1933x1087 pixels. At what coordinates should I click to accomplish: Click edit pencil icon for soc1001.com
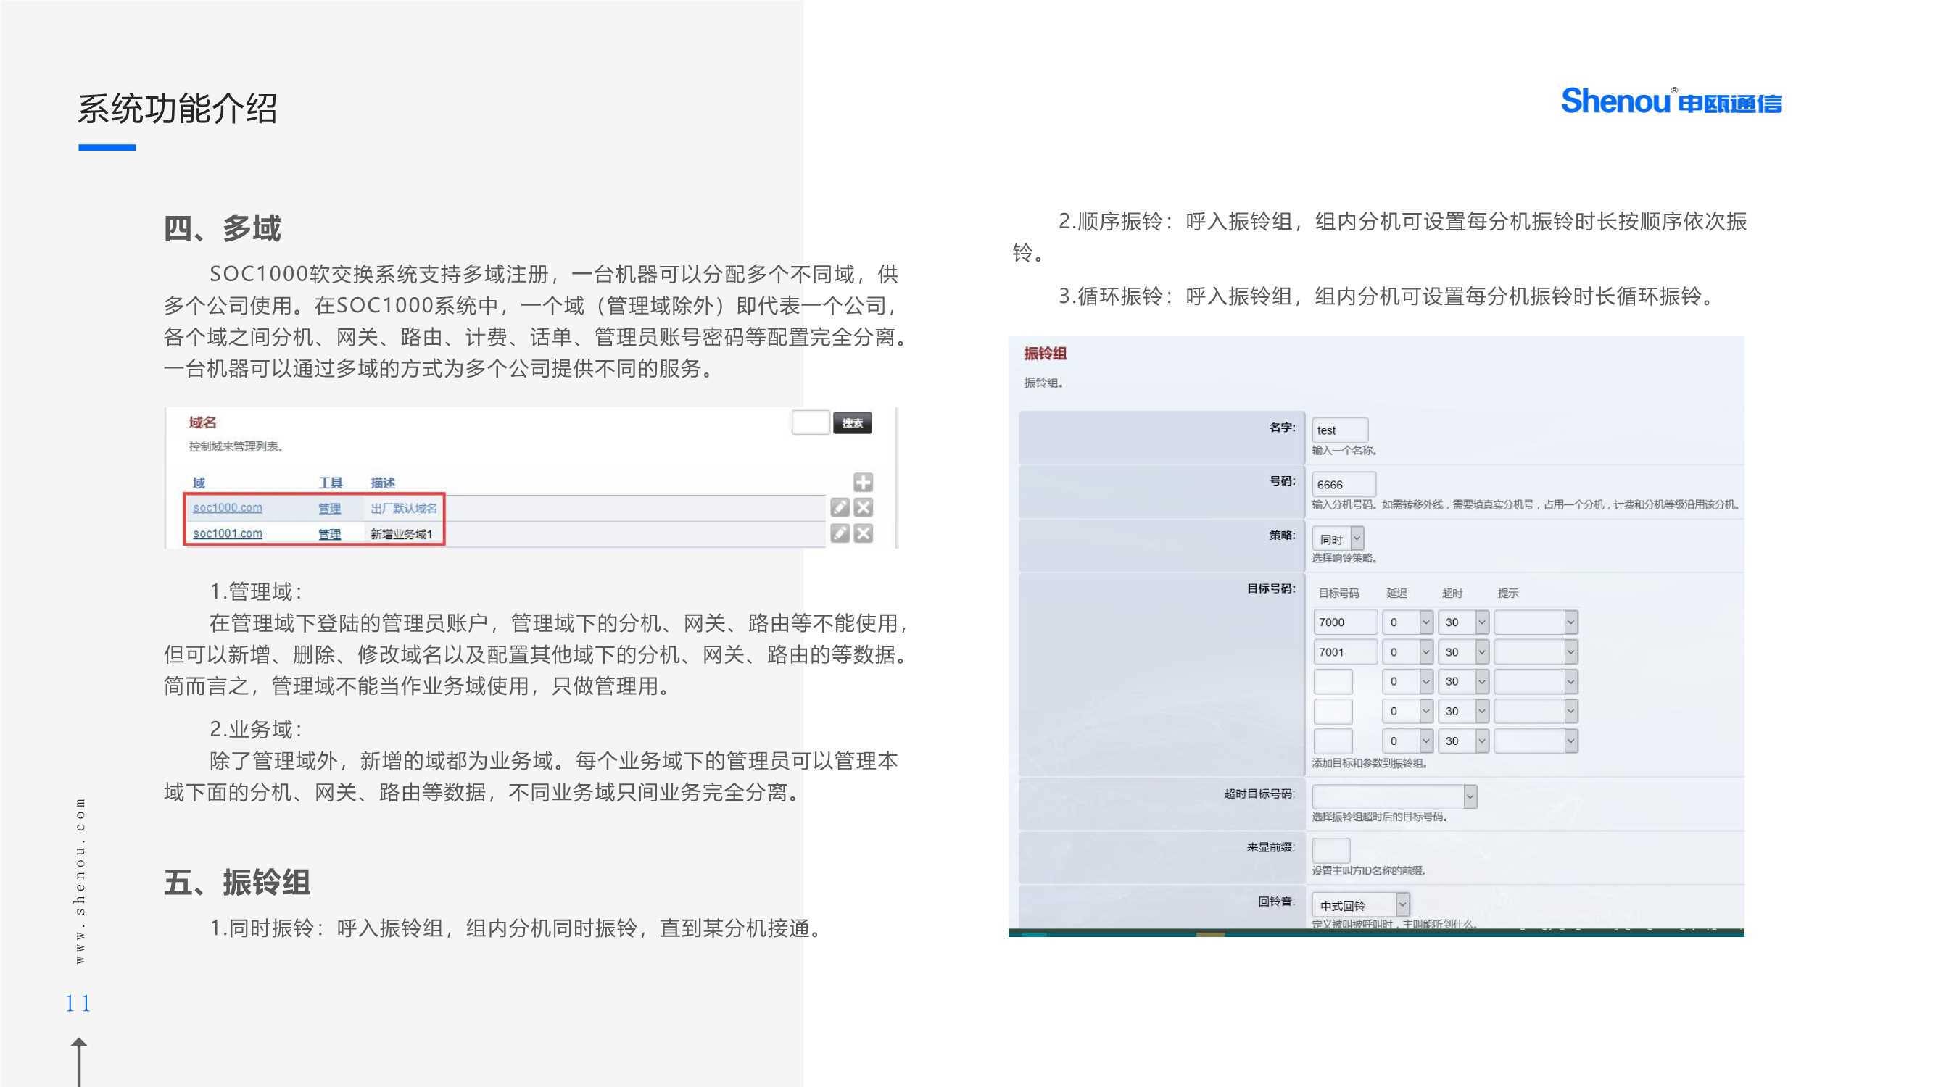pos(840,533)
